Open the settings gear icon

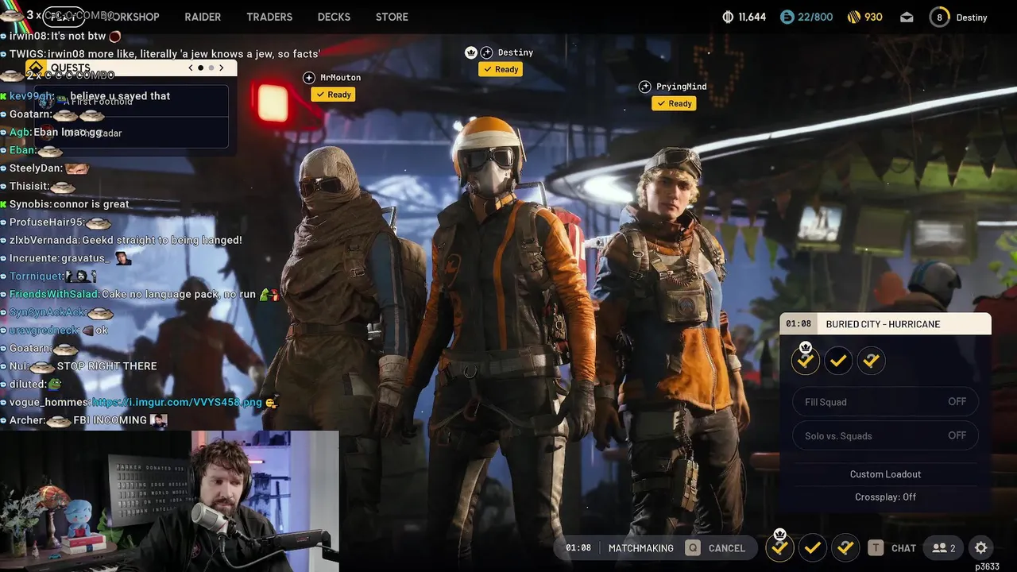[981, 547]
